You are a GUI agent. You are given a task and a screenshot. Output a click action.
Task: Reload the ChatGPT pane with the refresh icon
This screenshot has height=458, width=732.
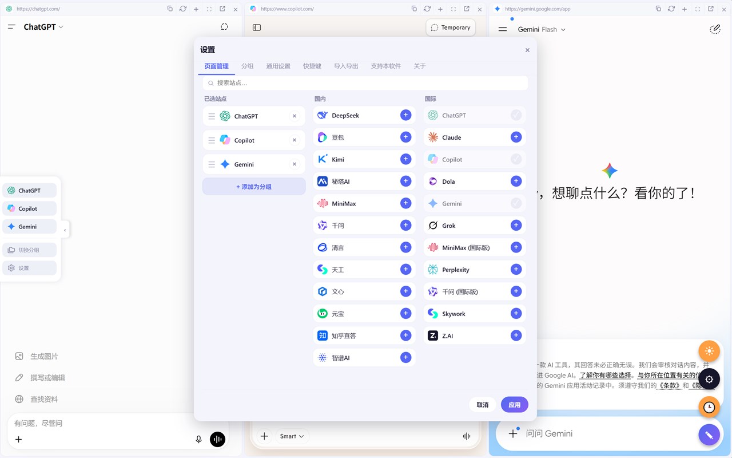point(183,9)
